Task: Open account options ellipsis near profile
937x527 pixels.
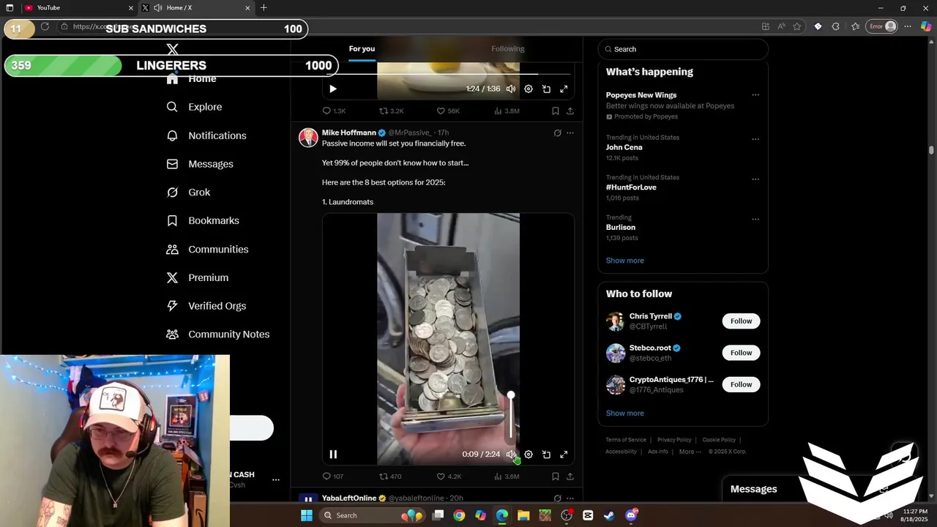Action: point(276,480)
